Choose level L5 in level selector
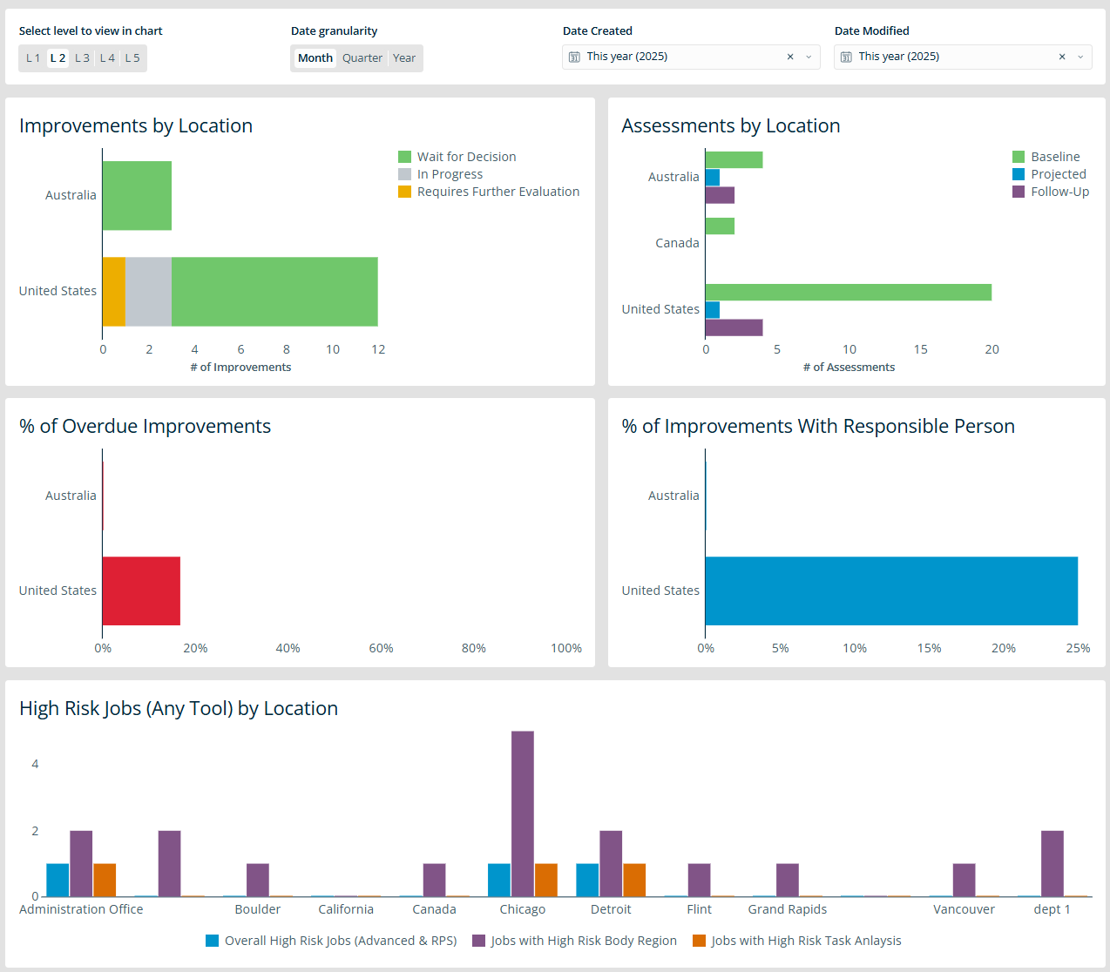This screenshot has width=1110, height=972. click(x=132, y=58)
